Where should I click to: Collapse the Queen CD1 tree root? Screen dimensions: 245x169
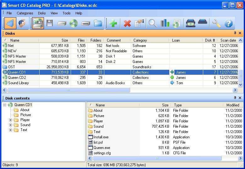(5, 105)
